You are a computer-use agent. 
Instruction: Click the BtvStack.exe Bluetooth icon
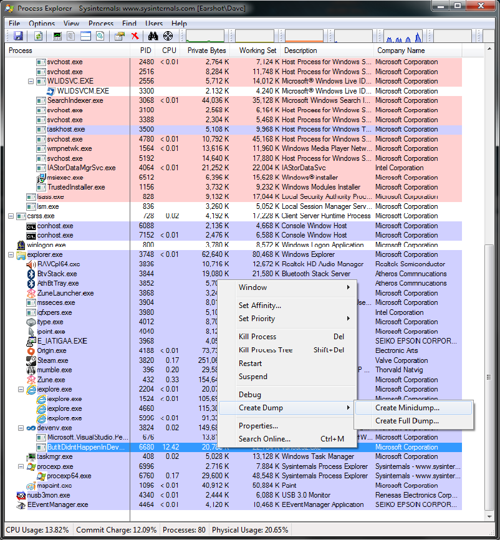point(31,274)
